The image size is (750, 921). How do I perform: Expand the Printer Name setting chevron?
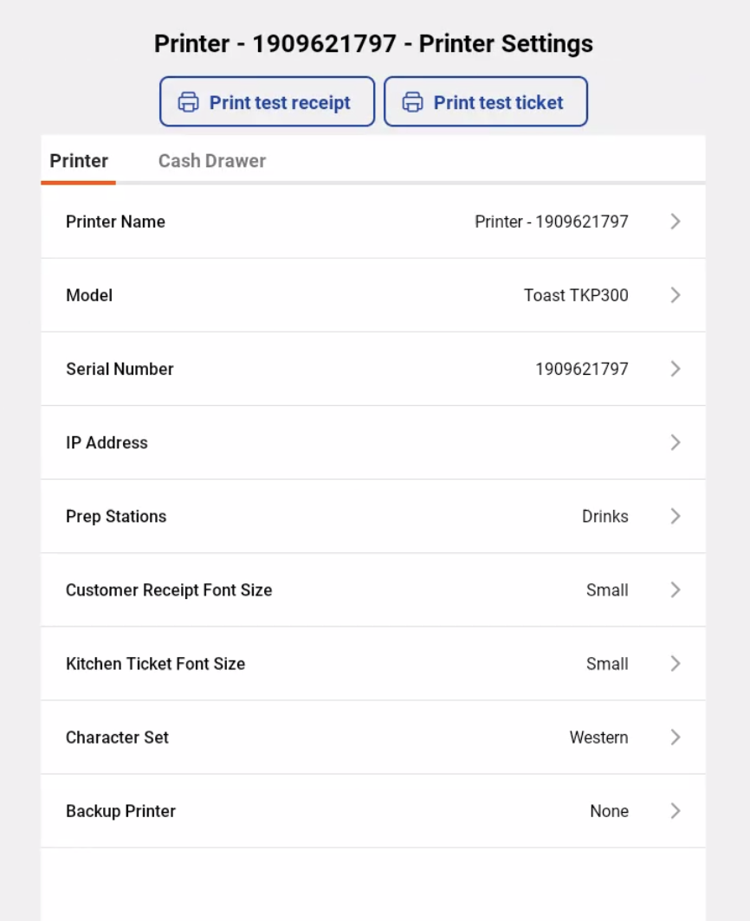tap(676, 222)
